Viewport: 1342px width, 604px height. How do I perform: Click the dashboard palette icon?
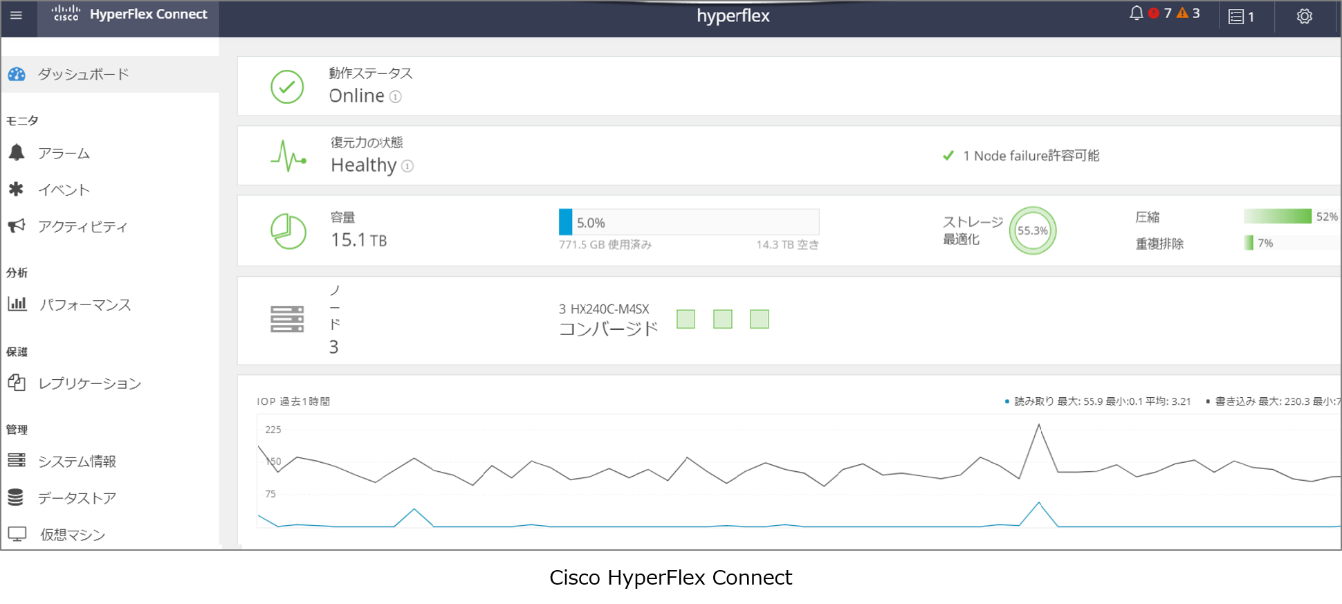pos(17,74)
